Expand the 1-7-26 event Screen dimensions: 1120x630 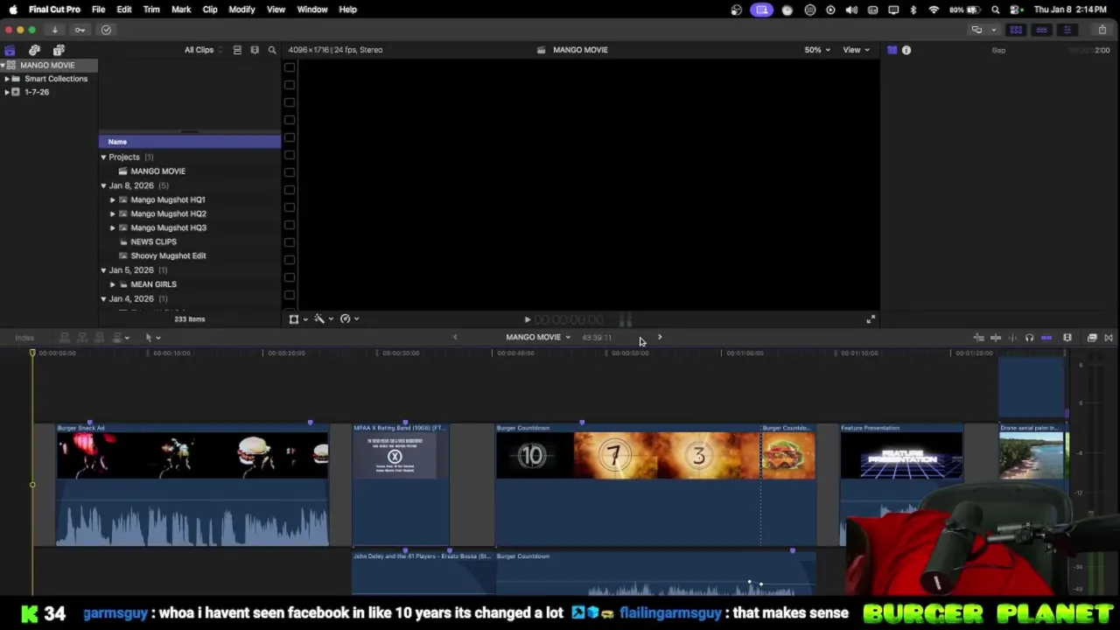pyautogui.click(x=7, y=92)
